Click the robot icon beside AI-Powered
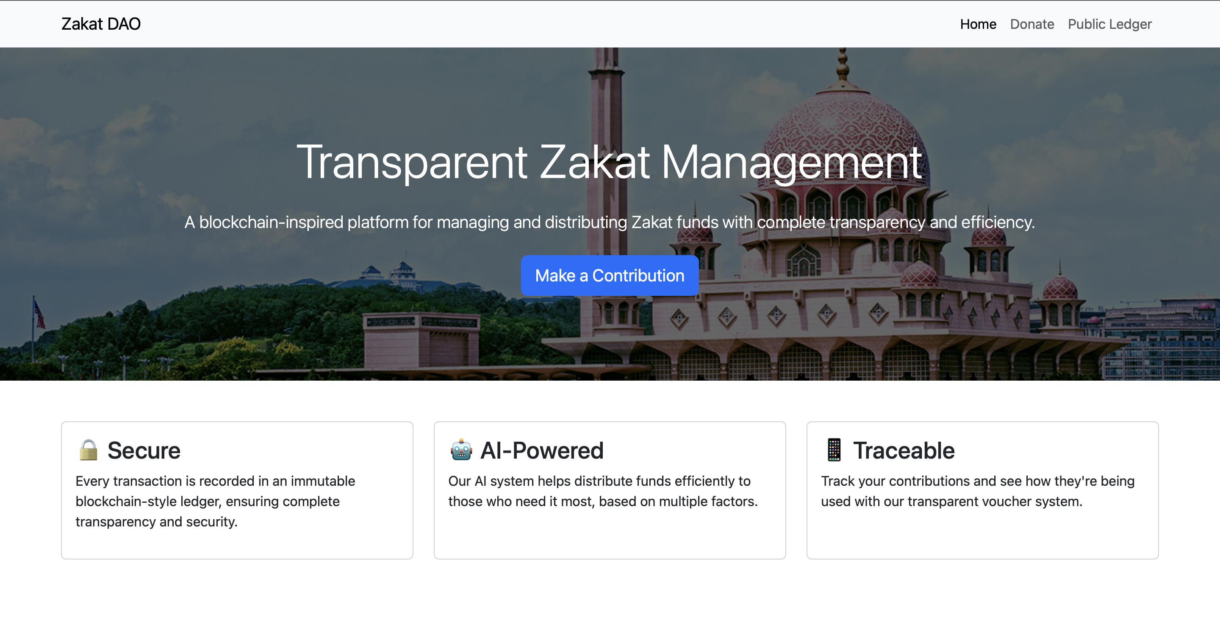 click(x=461, y=450)
